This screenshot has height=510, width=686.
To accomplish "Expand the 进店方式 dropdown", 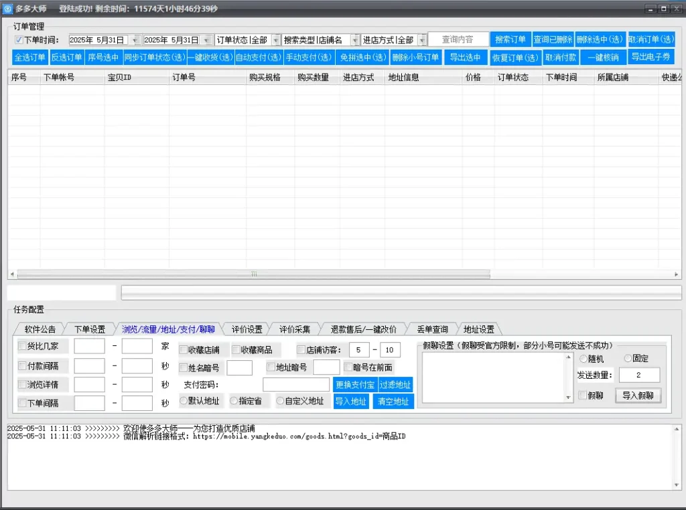I will coord(422,39).
